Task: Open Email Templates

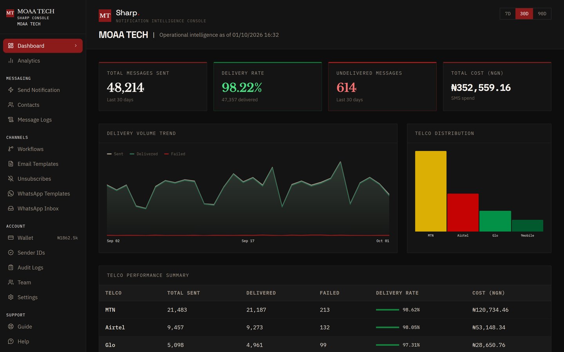Action: pyautogui.click(x=43, y=164)
